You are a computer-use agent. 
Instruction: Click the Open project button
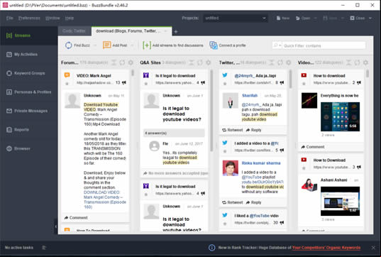point(303,18)
